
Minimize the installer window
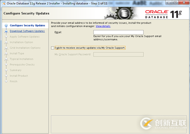pos(169,3)
